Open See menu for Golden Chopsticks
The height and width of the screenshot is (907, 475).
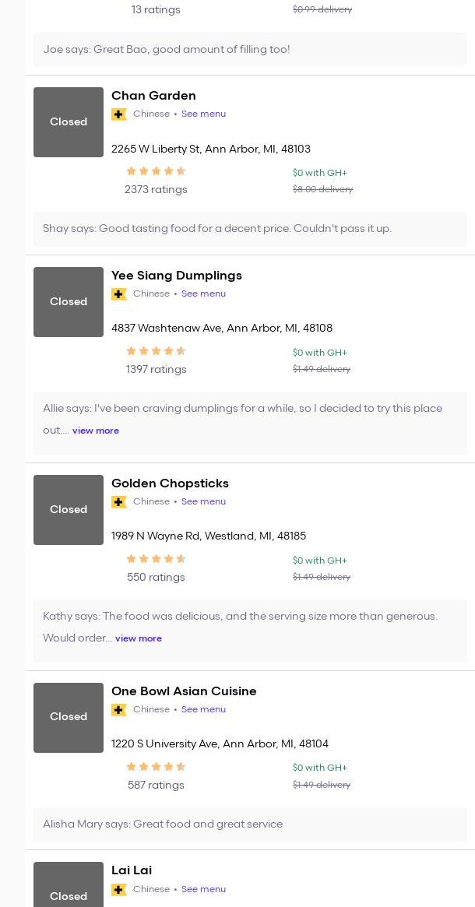pyautogui.click(x=203, y=501)
